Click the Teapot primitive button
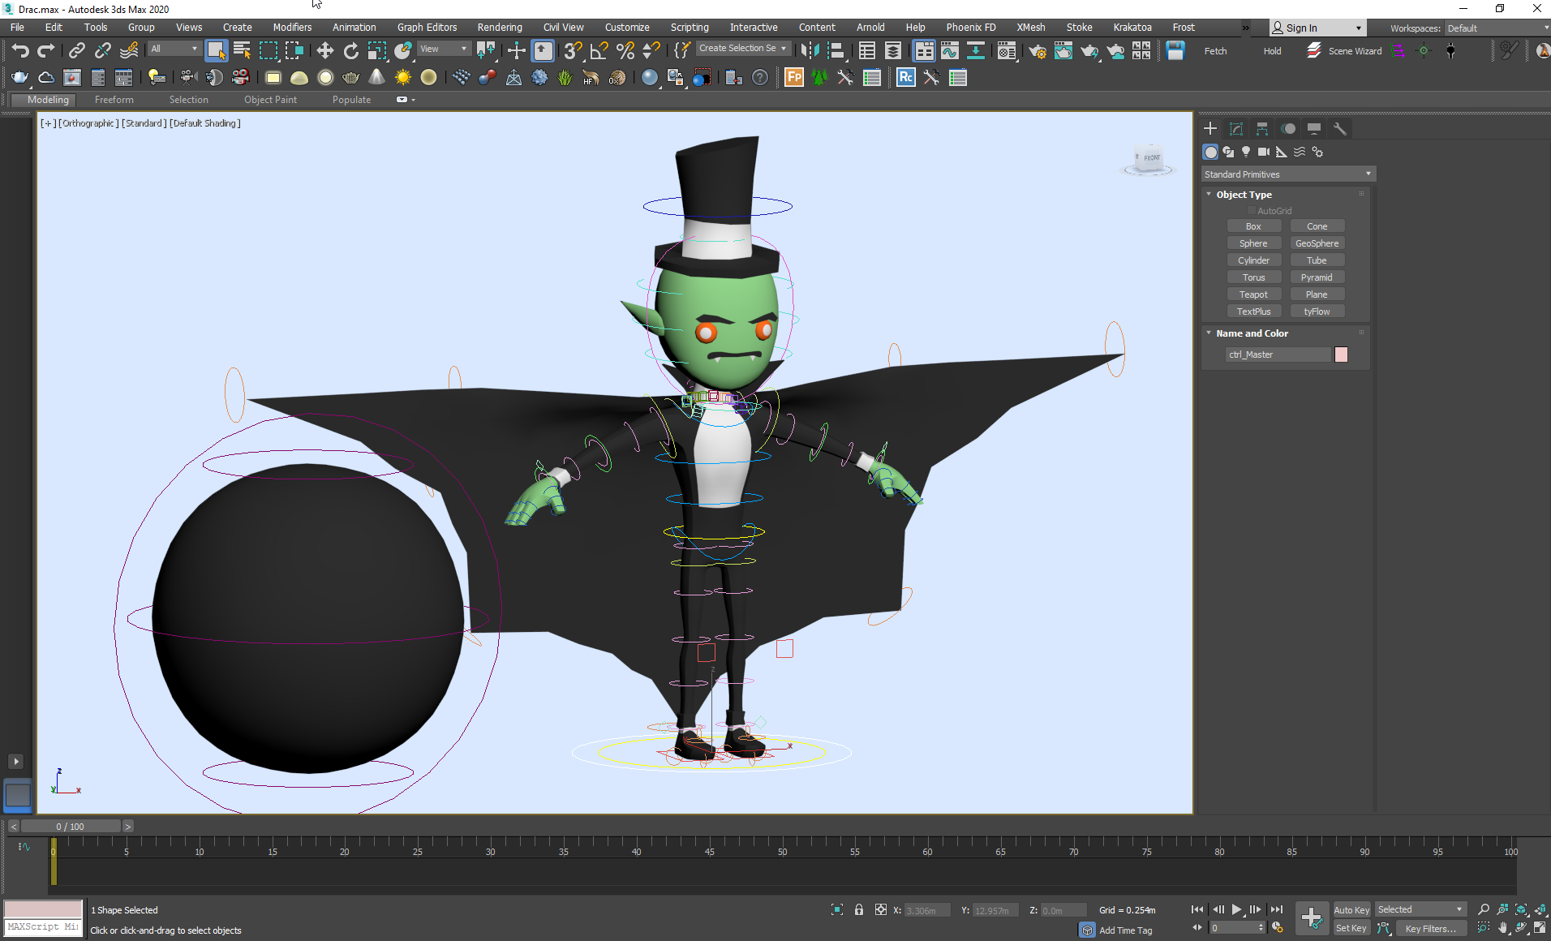 pyautogui.click(x=1253, y=294)
